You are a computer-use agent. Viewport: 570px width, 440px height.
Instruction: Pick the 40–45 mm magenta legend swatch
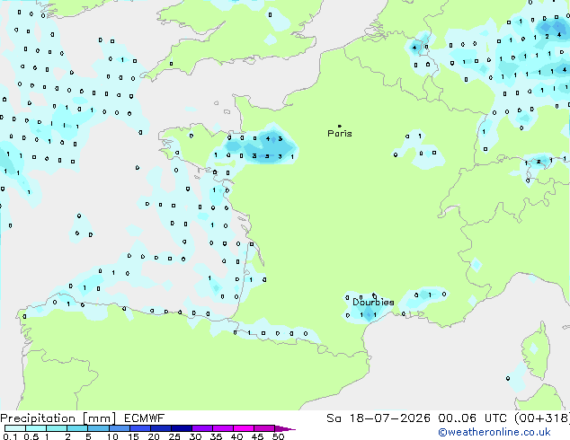tap(244, 428)
